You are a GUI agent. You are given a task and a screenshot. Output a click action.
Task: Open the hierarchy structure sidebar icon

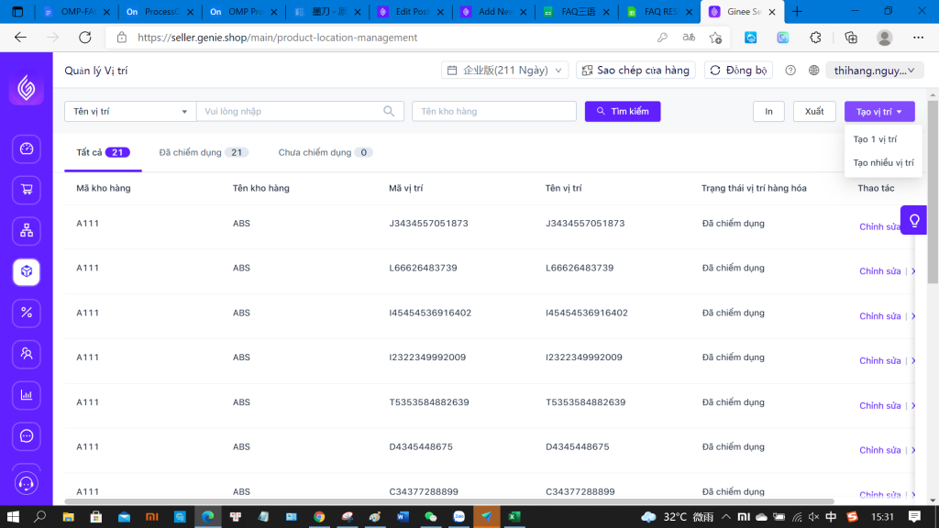(27, 230)
